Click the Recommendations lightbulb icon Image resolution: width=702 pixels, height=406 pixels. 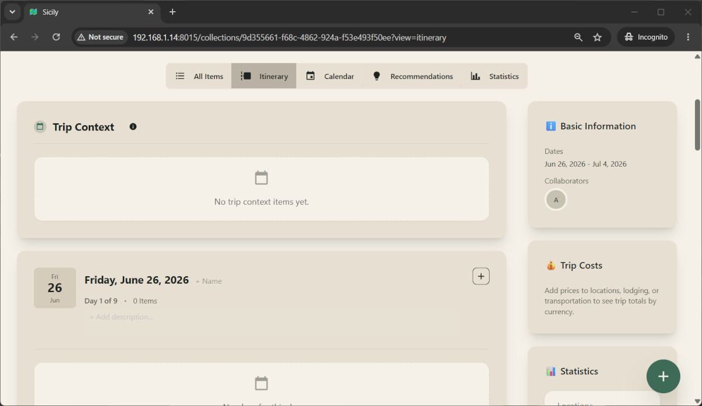[x=377, y=76]
